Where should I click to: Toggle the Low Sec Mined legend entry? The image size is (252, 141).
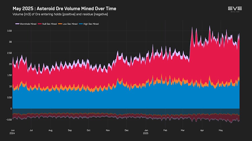68,24
